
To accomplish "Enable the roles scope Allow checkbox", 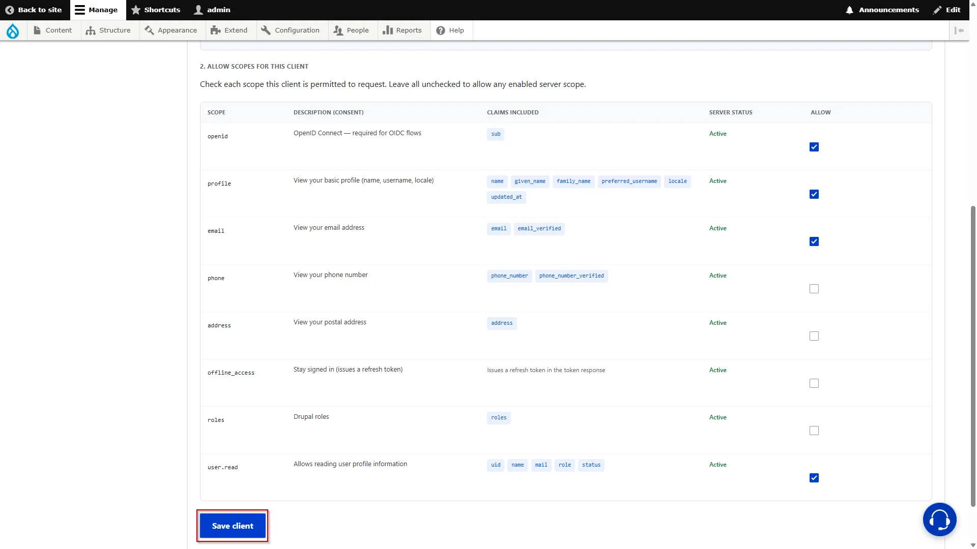I will tap(814, 431).
